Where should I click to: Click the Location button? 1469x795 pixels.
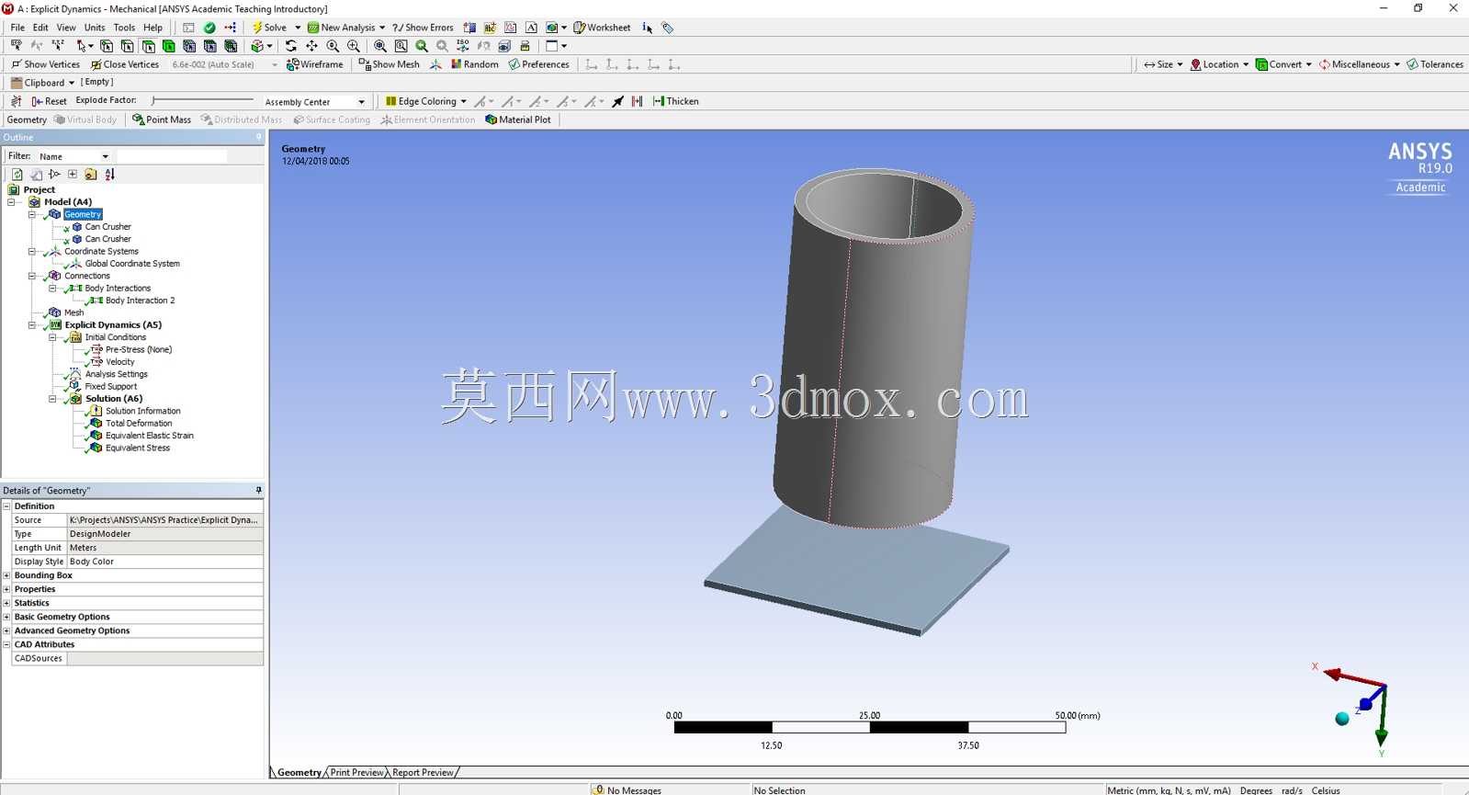point(1219,64)
